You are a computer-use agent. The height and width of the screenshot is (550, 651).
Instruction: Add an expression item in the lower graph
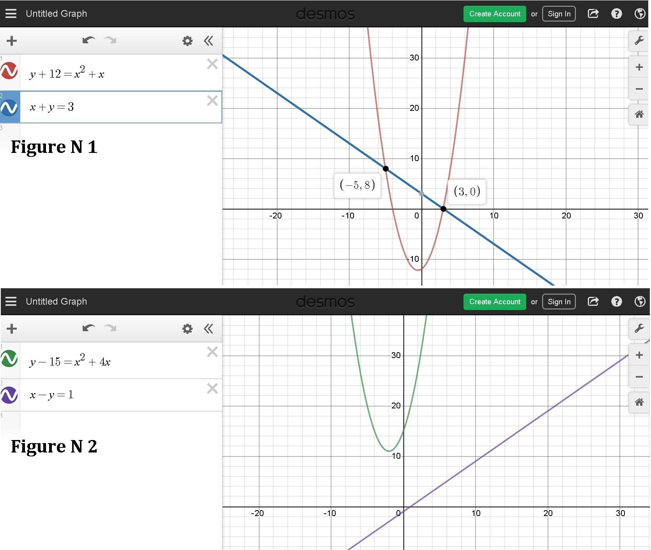coord(12,328)
